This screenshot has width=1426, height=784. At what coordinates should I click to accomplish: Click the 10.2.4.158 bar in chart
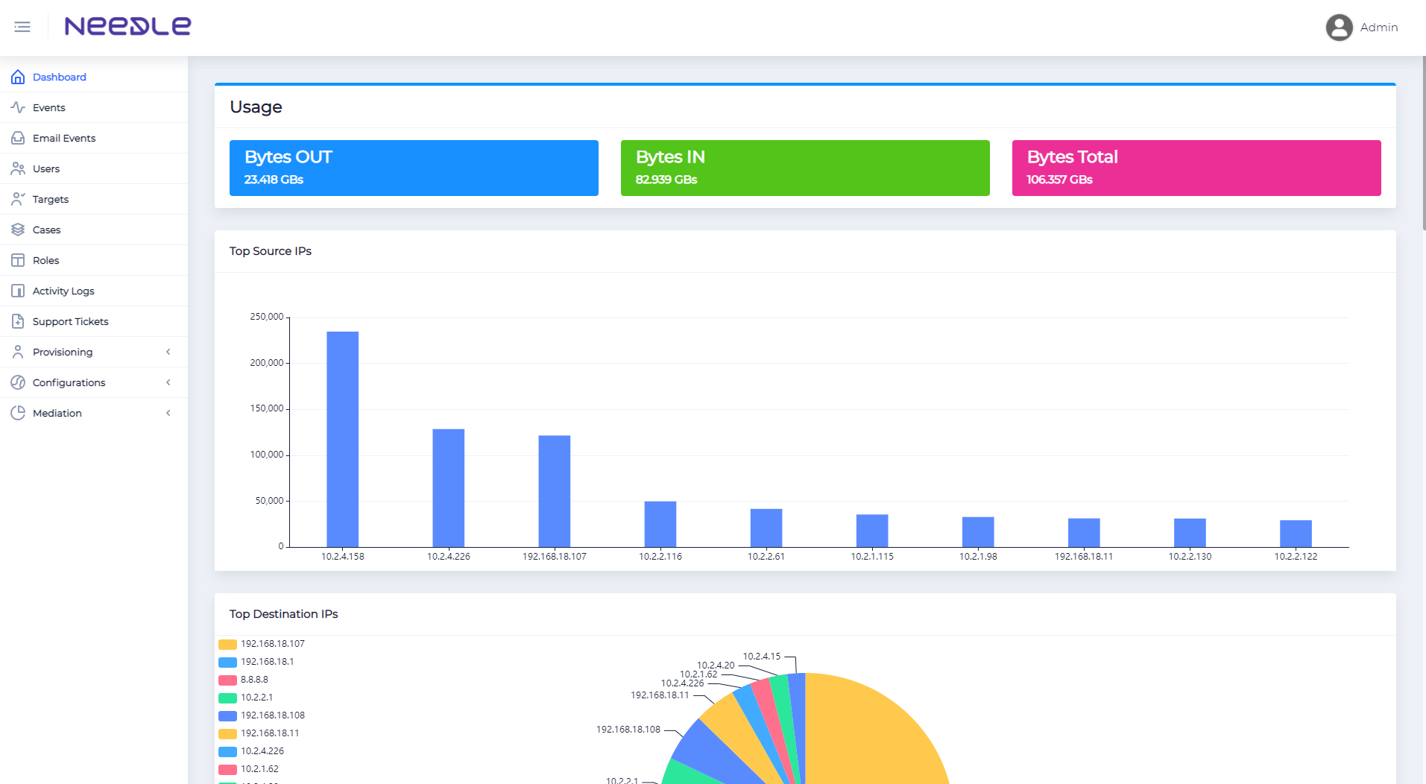[342, 439]
